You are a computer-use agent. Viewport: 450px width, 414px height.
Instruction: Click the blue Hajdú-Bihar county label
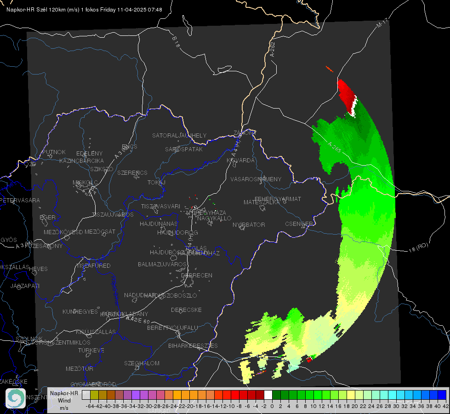(x=115, y=290)
